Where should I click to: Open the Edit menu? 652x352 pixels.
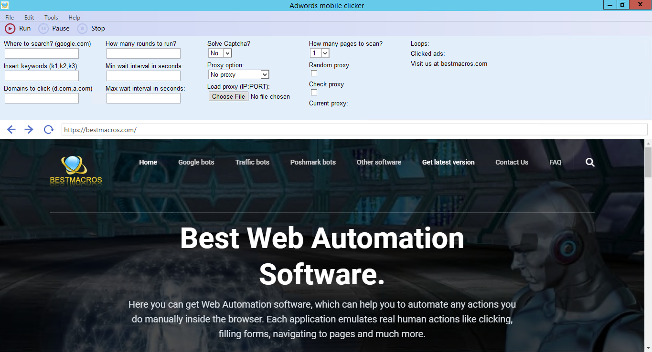tap(29, 18)
